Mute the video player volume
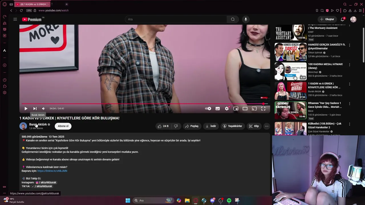 click(43, 108)
